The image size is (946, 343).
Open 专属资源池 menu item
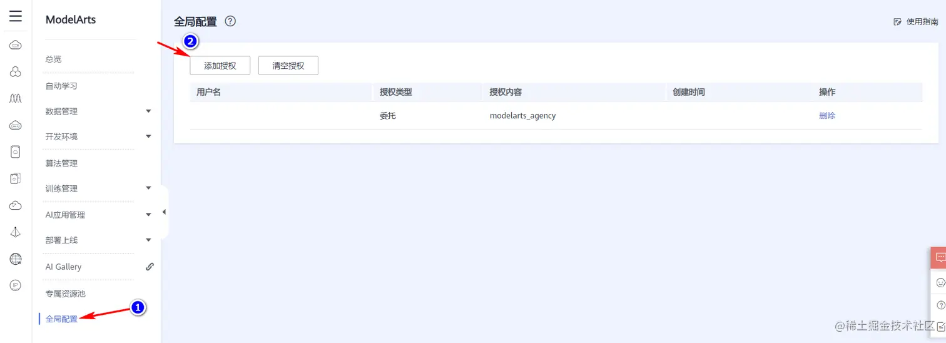(66, 294)
